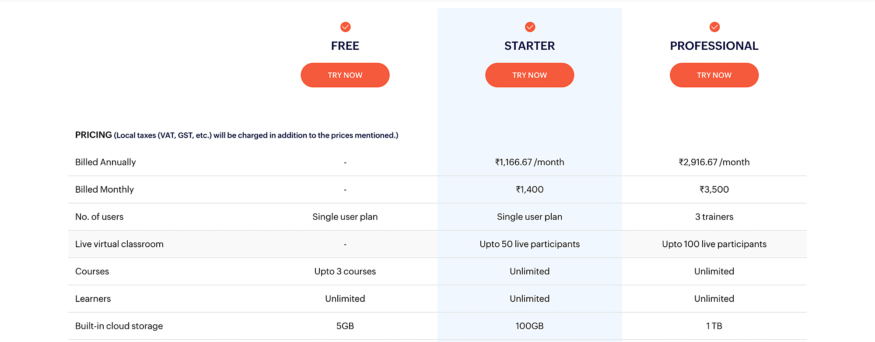This screenshot has height=342, width=875.
Task: Click the 1 TB storage cell
Action: 714,326
